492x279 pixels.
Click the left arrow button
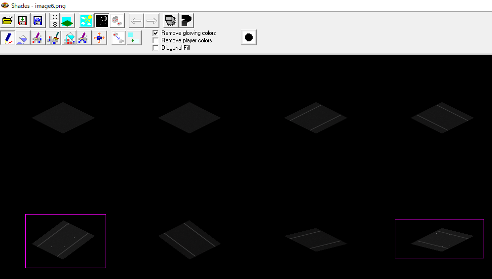point(136,21)
